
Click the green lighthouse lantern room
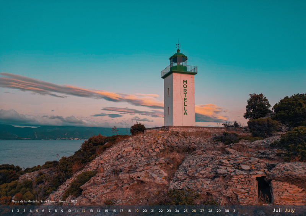click(179, 62)
